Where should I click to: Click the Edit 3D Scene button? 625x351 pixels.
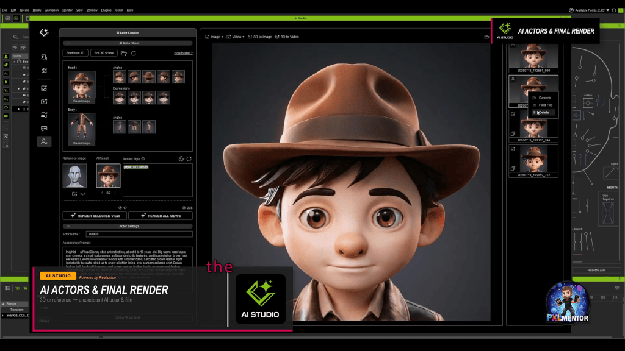104,54
